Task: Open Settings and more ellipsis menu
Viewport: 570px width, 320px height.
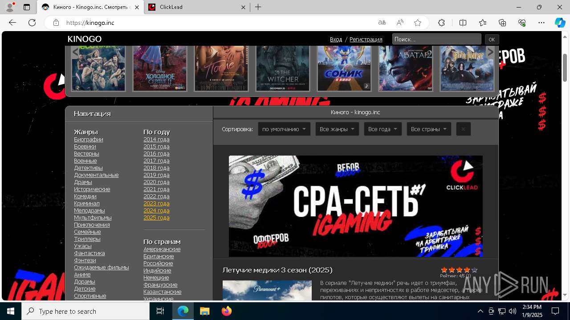Action: [541, 23]
